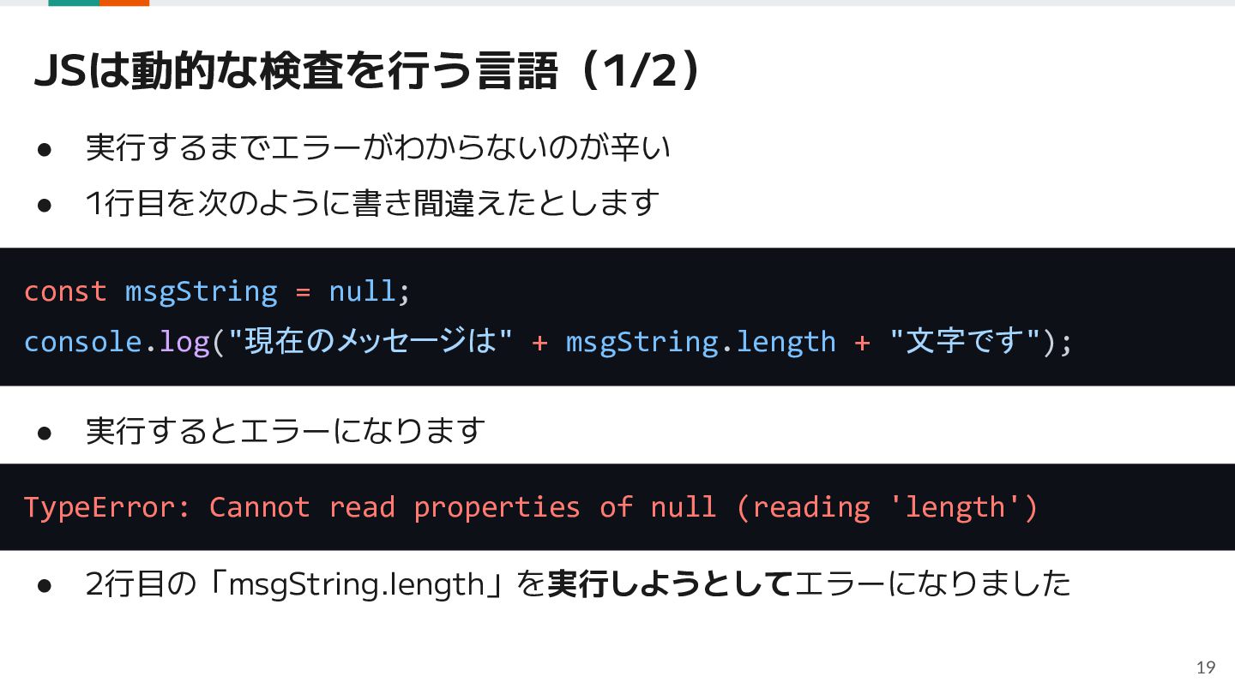Image resolution: width=1235 pixels, height=694 pixels.
Task: Click 'msgString' in the first code line
Action: [202, 292]
